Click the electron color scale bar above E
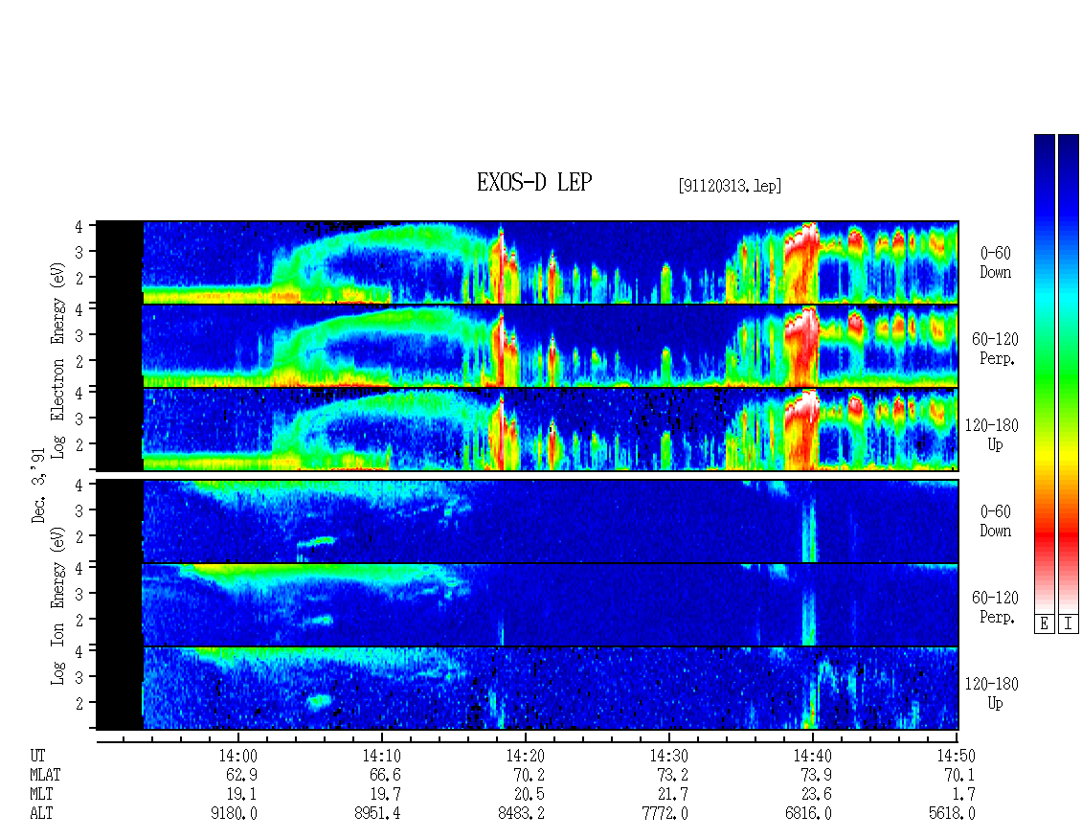 (1044, 374)
